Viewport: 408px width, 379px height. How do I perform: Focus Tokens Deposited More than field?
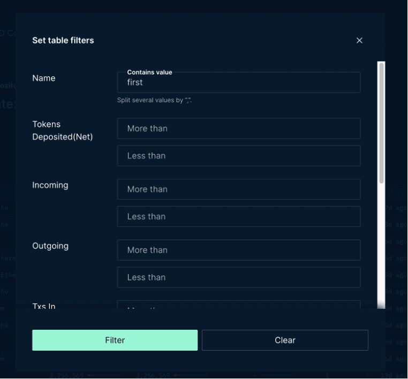tap(238, 128)
